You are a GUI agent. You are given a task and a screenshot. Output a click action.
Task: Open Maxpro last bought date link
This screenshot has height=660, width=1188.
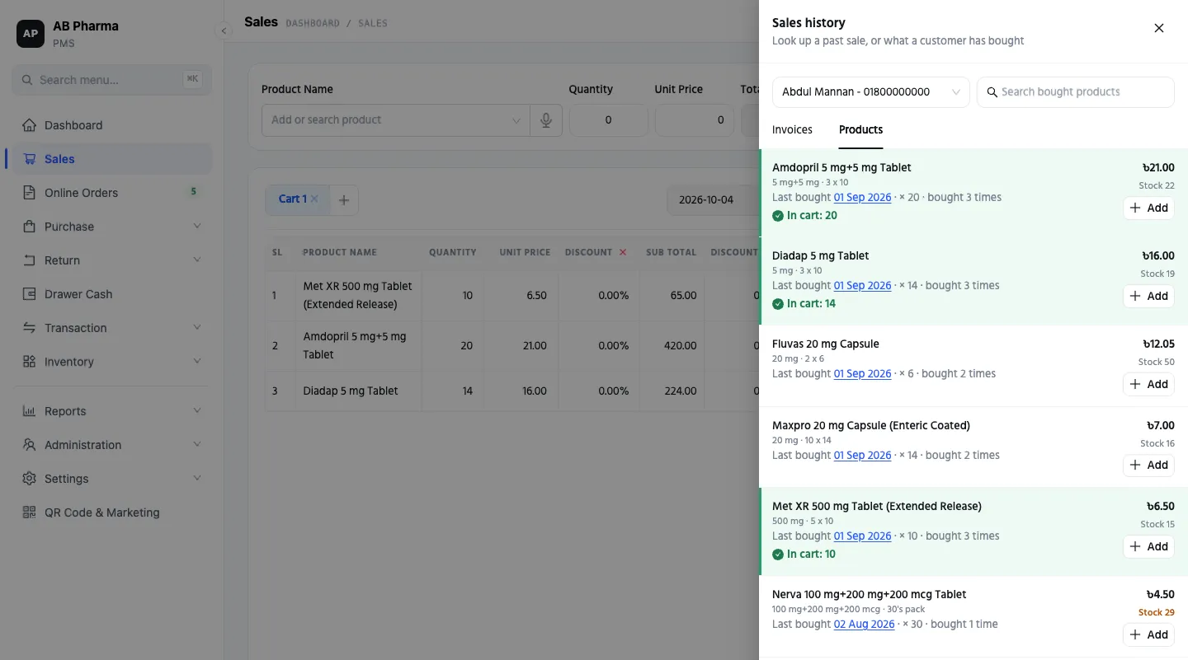click(x=862, y=456)
